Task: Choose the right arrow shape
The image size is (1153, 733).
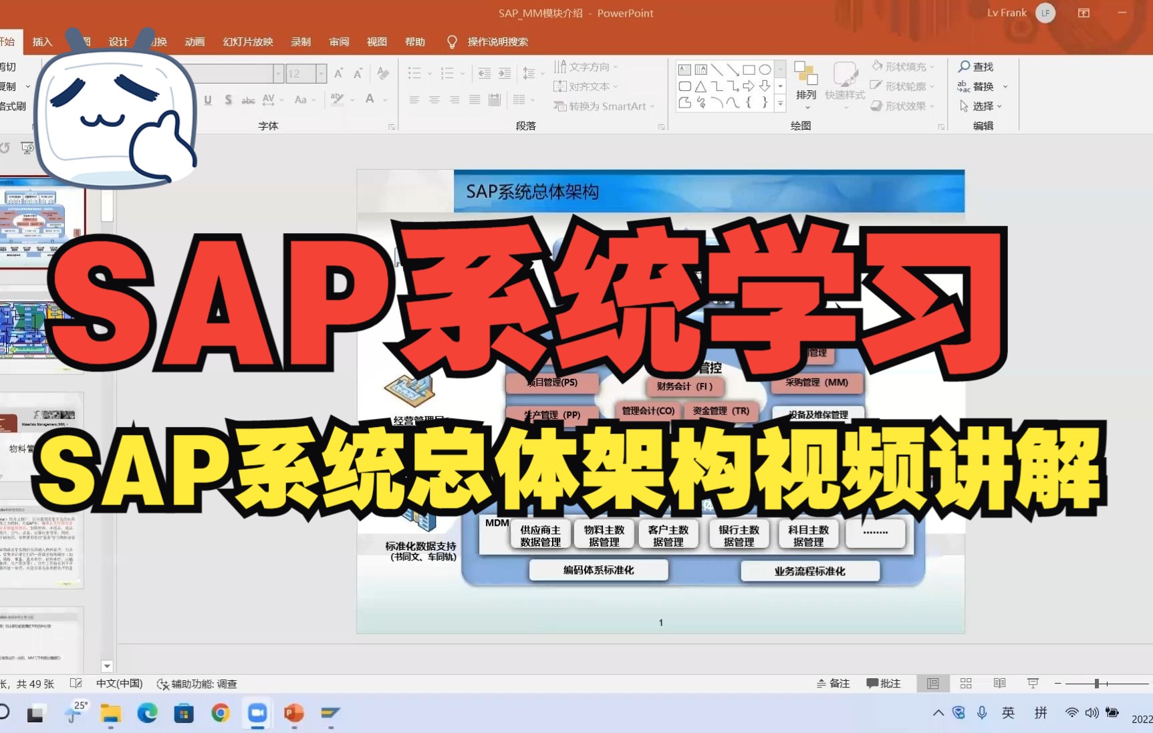Action: coord(749,86)
